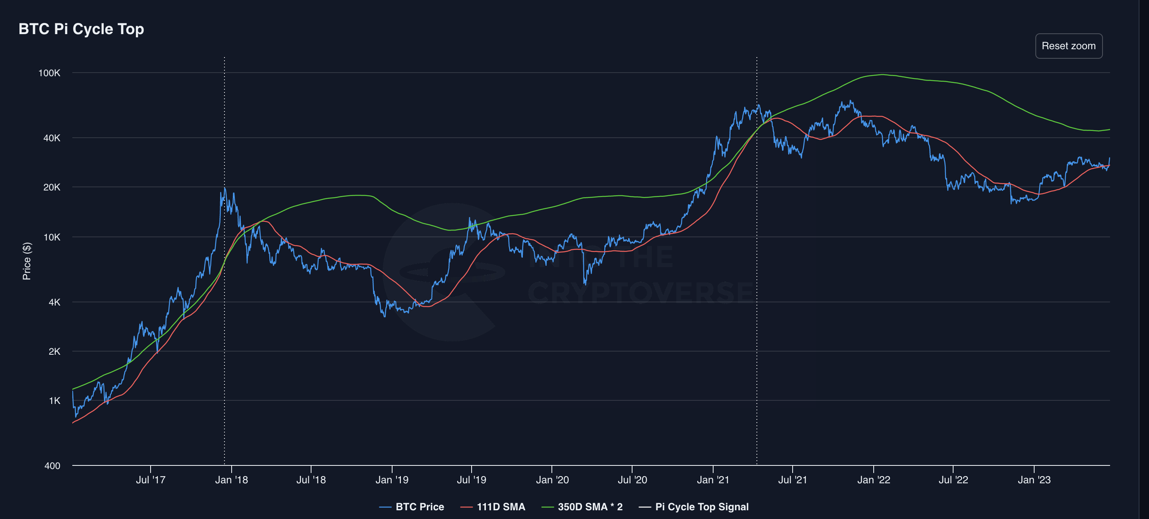This screenshot has height=519, width=1149.
Task: Click the 100K y-axis label
Action: pos(49,73)
